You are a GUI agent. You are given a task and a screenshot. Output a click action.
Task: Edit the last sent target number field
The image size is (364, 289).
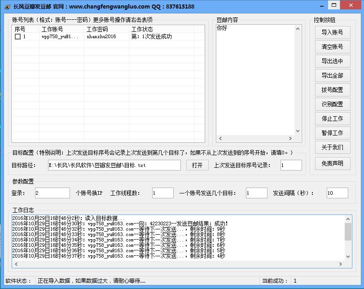[291, 165]
